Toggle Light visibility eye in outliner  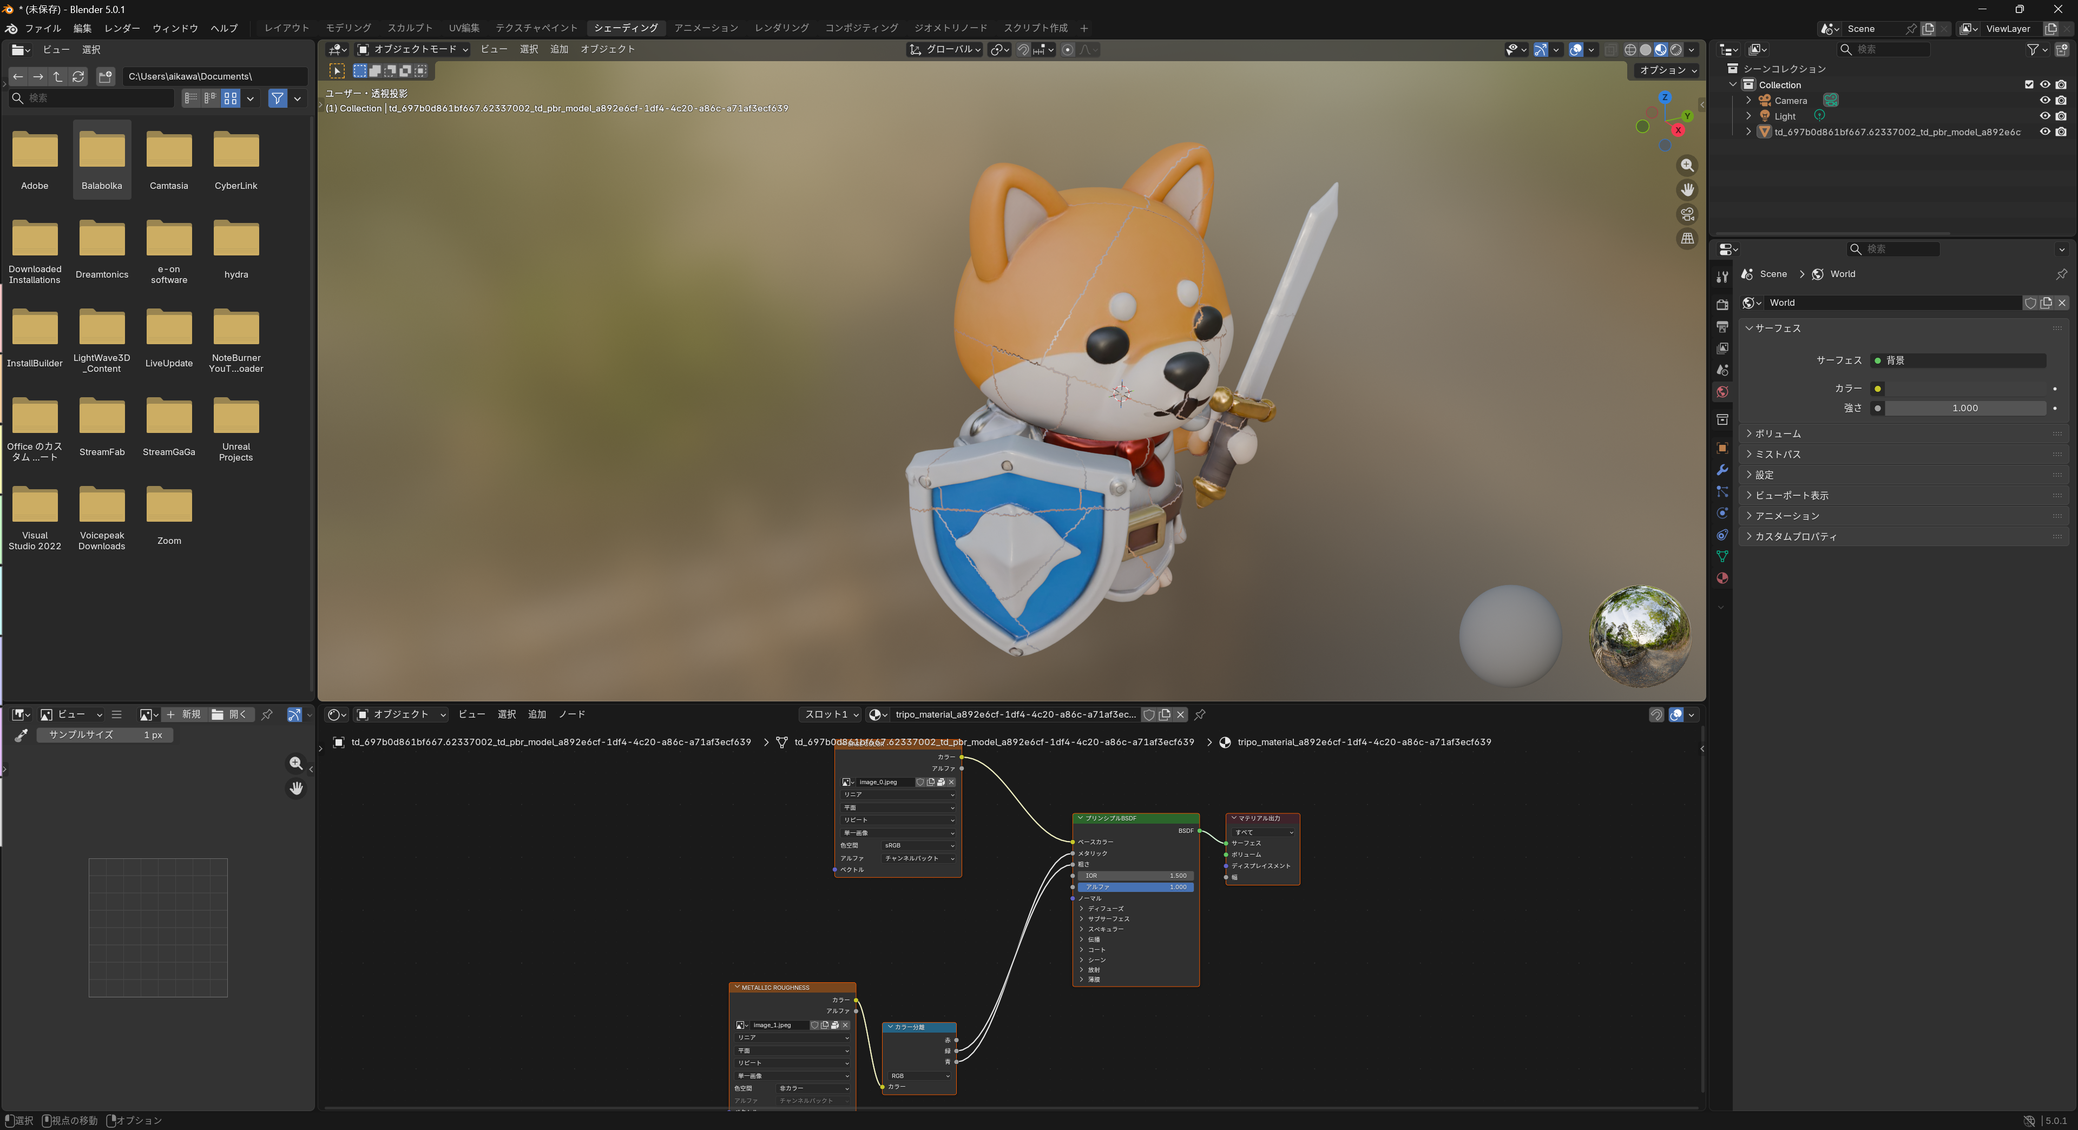click(2044, 116)
